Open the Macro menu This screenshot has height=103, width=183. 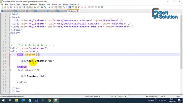click(54, 4)
